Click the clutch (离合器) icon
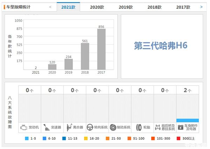The image size is (210, 149). click(x=69, y=127)
